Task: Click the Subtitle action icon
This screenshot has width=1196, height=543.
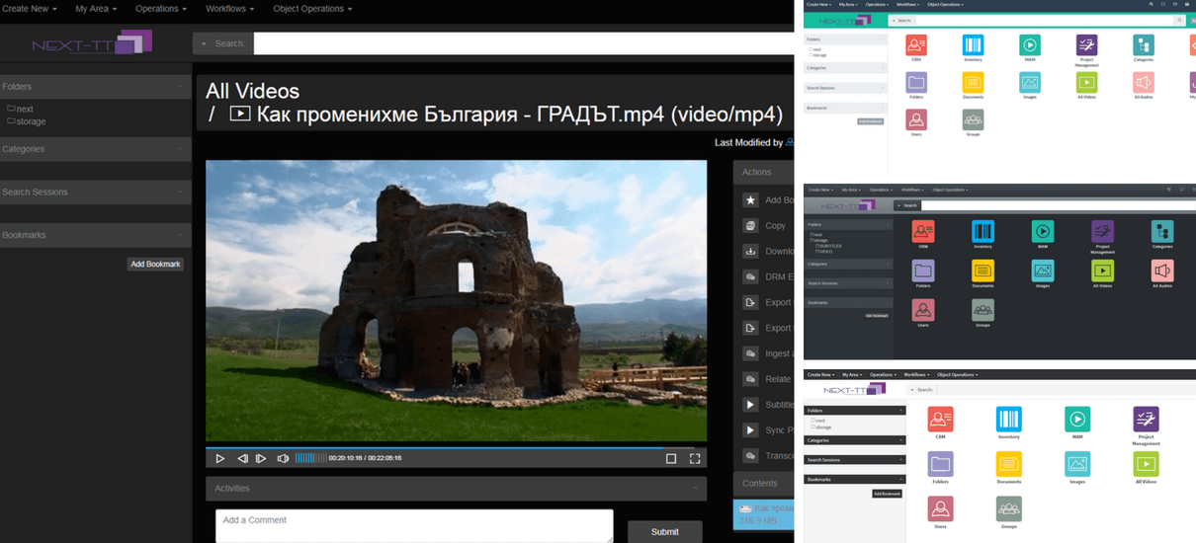Action: click(750, 405)
